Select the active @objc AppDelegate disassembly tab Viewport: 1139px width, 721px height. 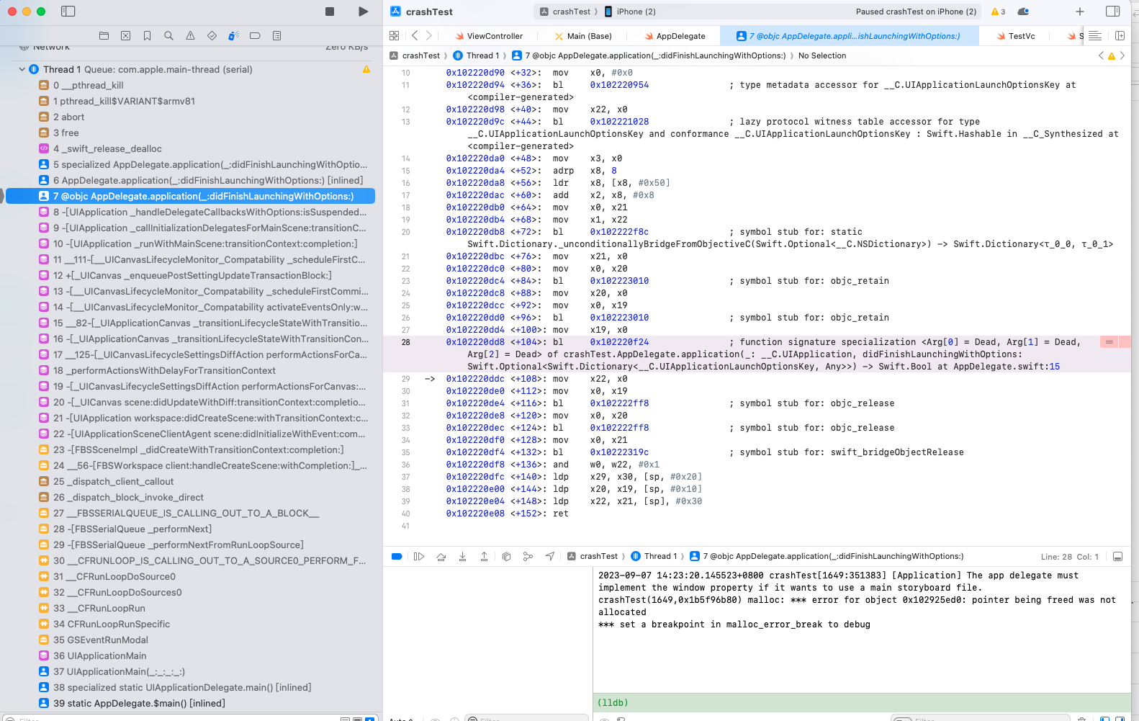848,36
